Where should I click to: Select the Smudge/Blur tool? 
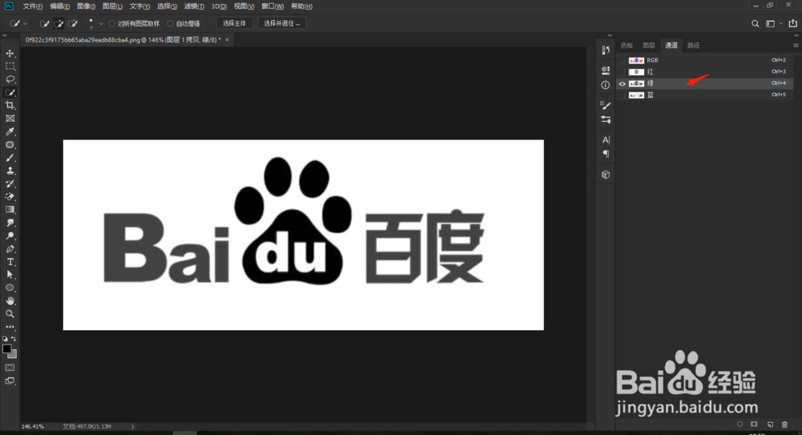coord(10,223)
